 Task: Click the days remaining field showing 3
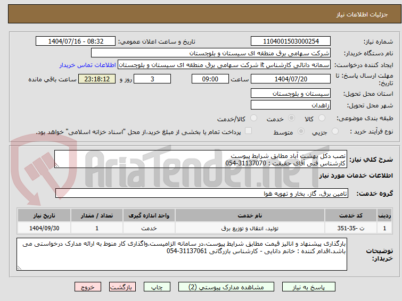tap(152, 79)
